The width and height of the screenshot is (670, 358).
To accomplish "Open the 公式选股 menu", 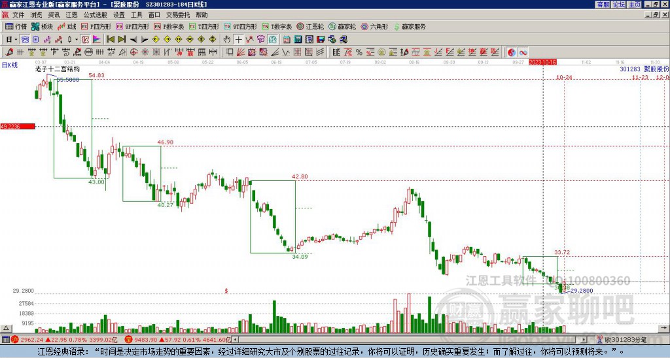I will pyautogui.click(x=96, y=15).
